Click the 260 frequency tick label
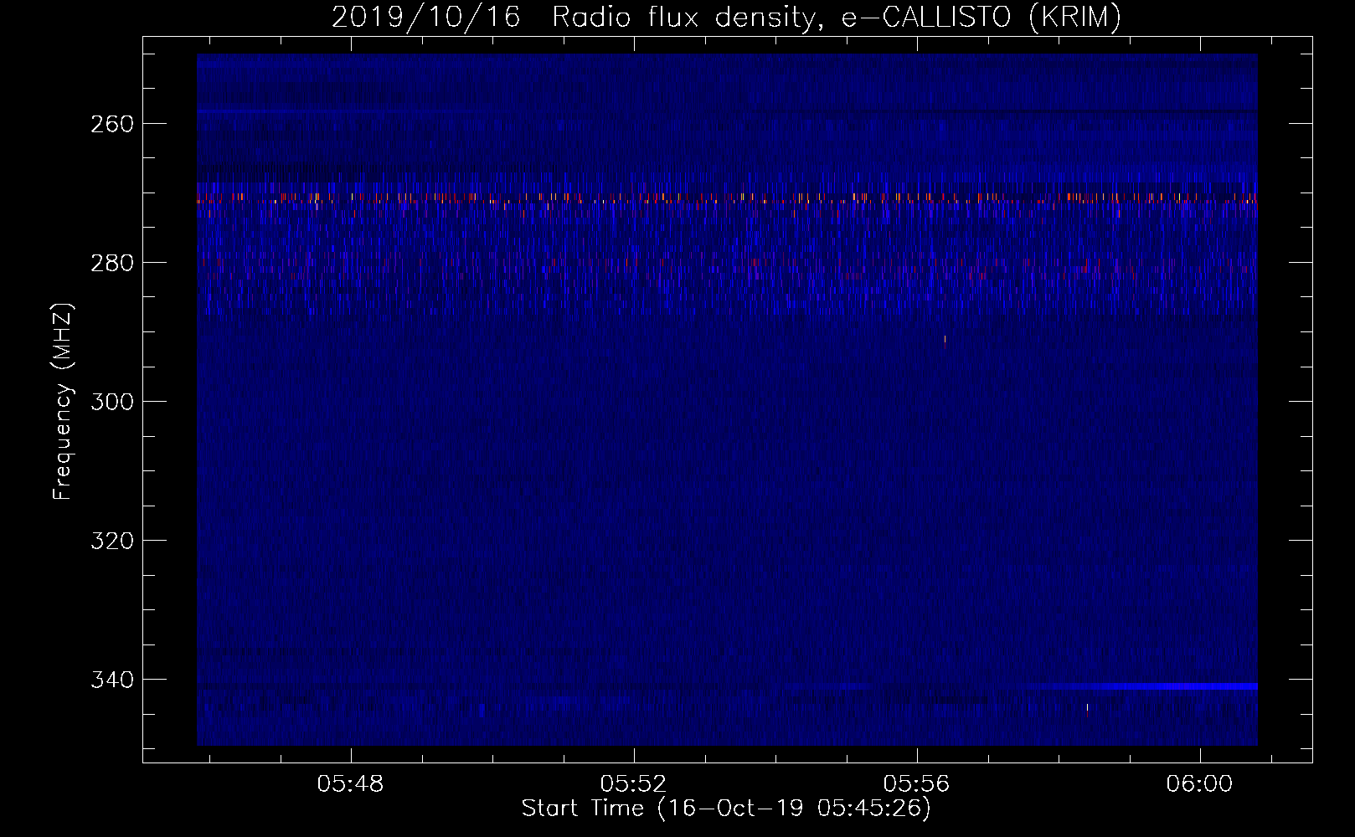 coord(112,124)
